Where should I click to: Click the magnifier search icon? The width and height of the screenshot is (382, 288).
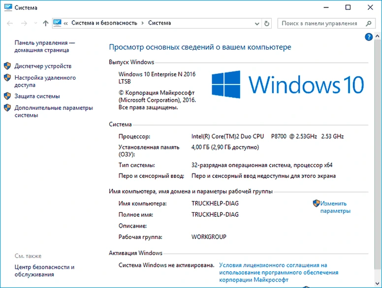369,24
